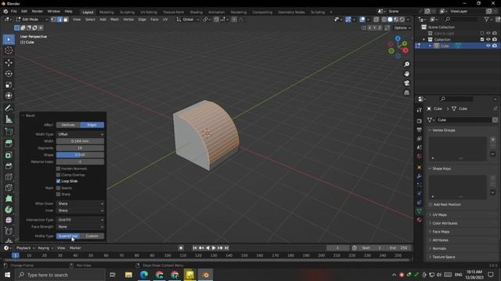Open the Tool properties tab
The image size is (501, 281).
[x=420, y=110]
